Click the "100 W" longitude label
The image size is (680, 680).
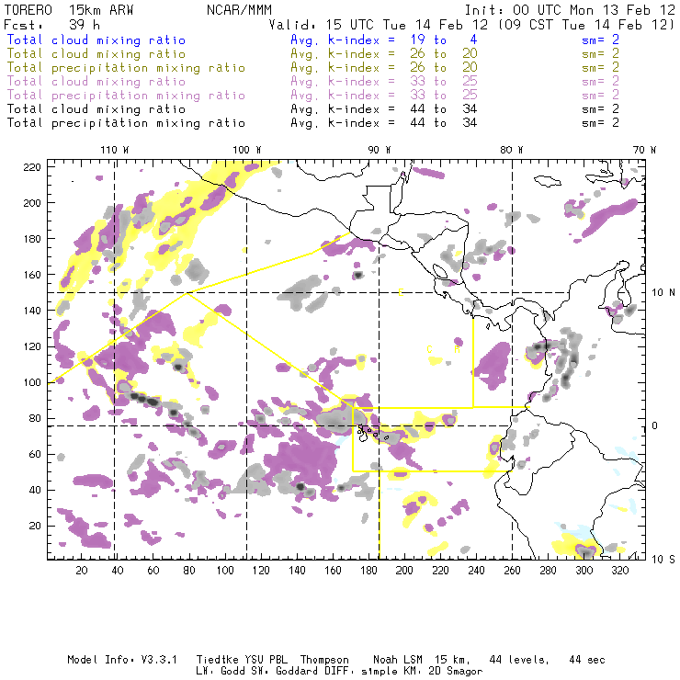tap(247, 150)
